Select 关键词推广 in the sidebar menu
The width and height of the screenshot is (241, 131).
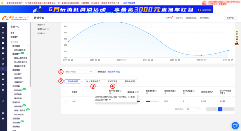click(19, 82)
